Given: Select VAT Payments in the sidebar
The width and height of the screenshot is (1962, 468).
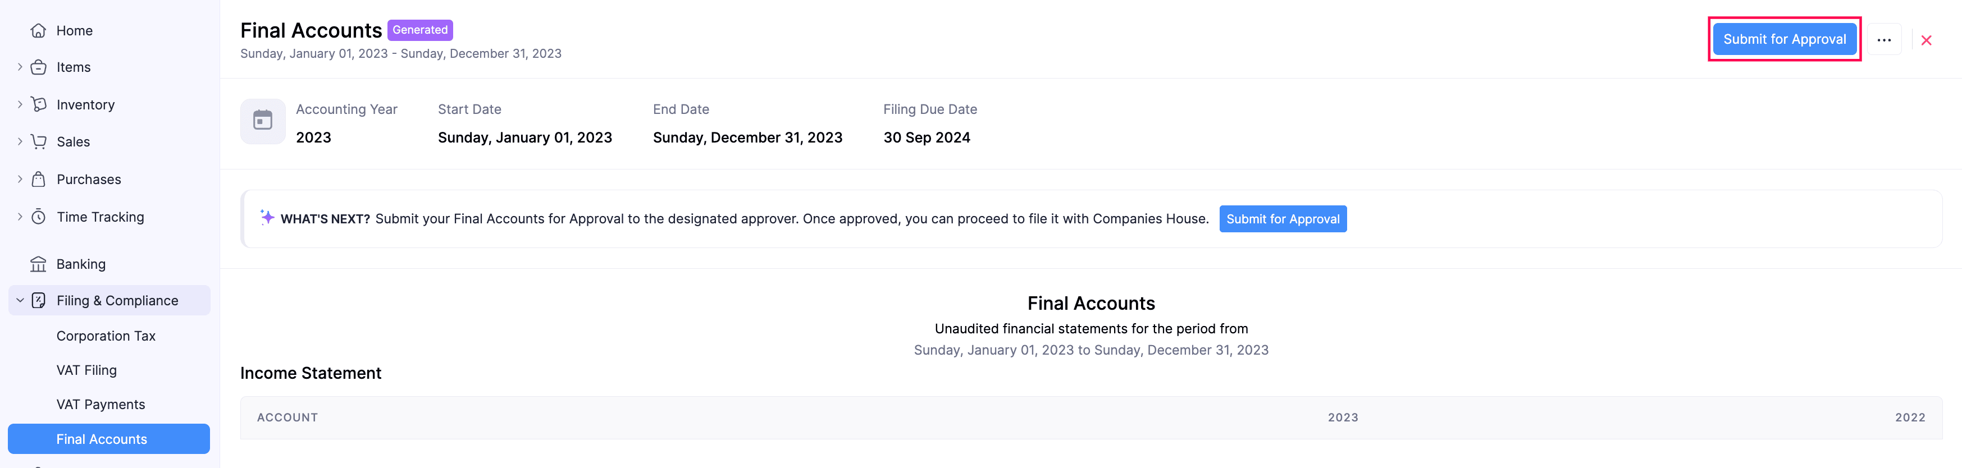Looking at the screenshot, I should click(101, 404).
